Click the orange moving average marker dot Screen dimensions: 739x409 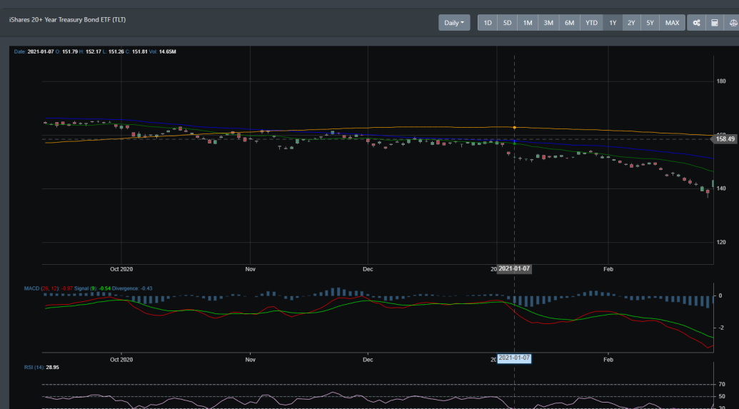514,127
